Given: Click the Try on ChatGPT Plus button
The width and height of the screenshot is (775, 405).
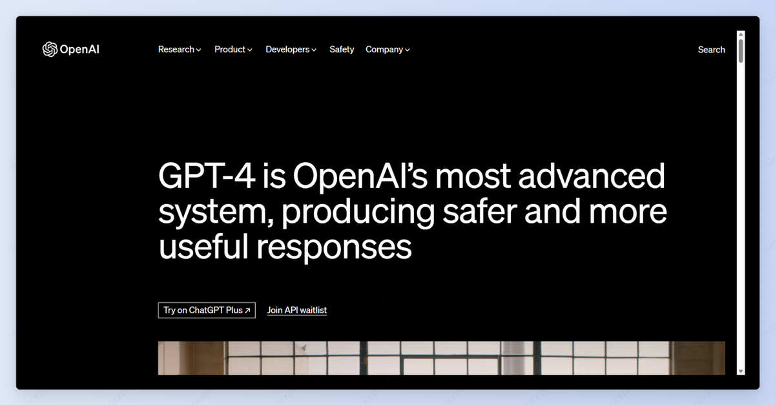Looking at the screenshot, I should click(x=207, y=310).
